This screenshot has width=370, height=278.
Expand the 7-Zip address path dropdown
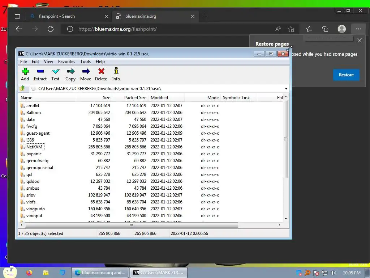point(286,89)
